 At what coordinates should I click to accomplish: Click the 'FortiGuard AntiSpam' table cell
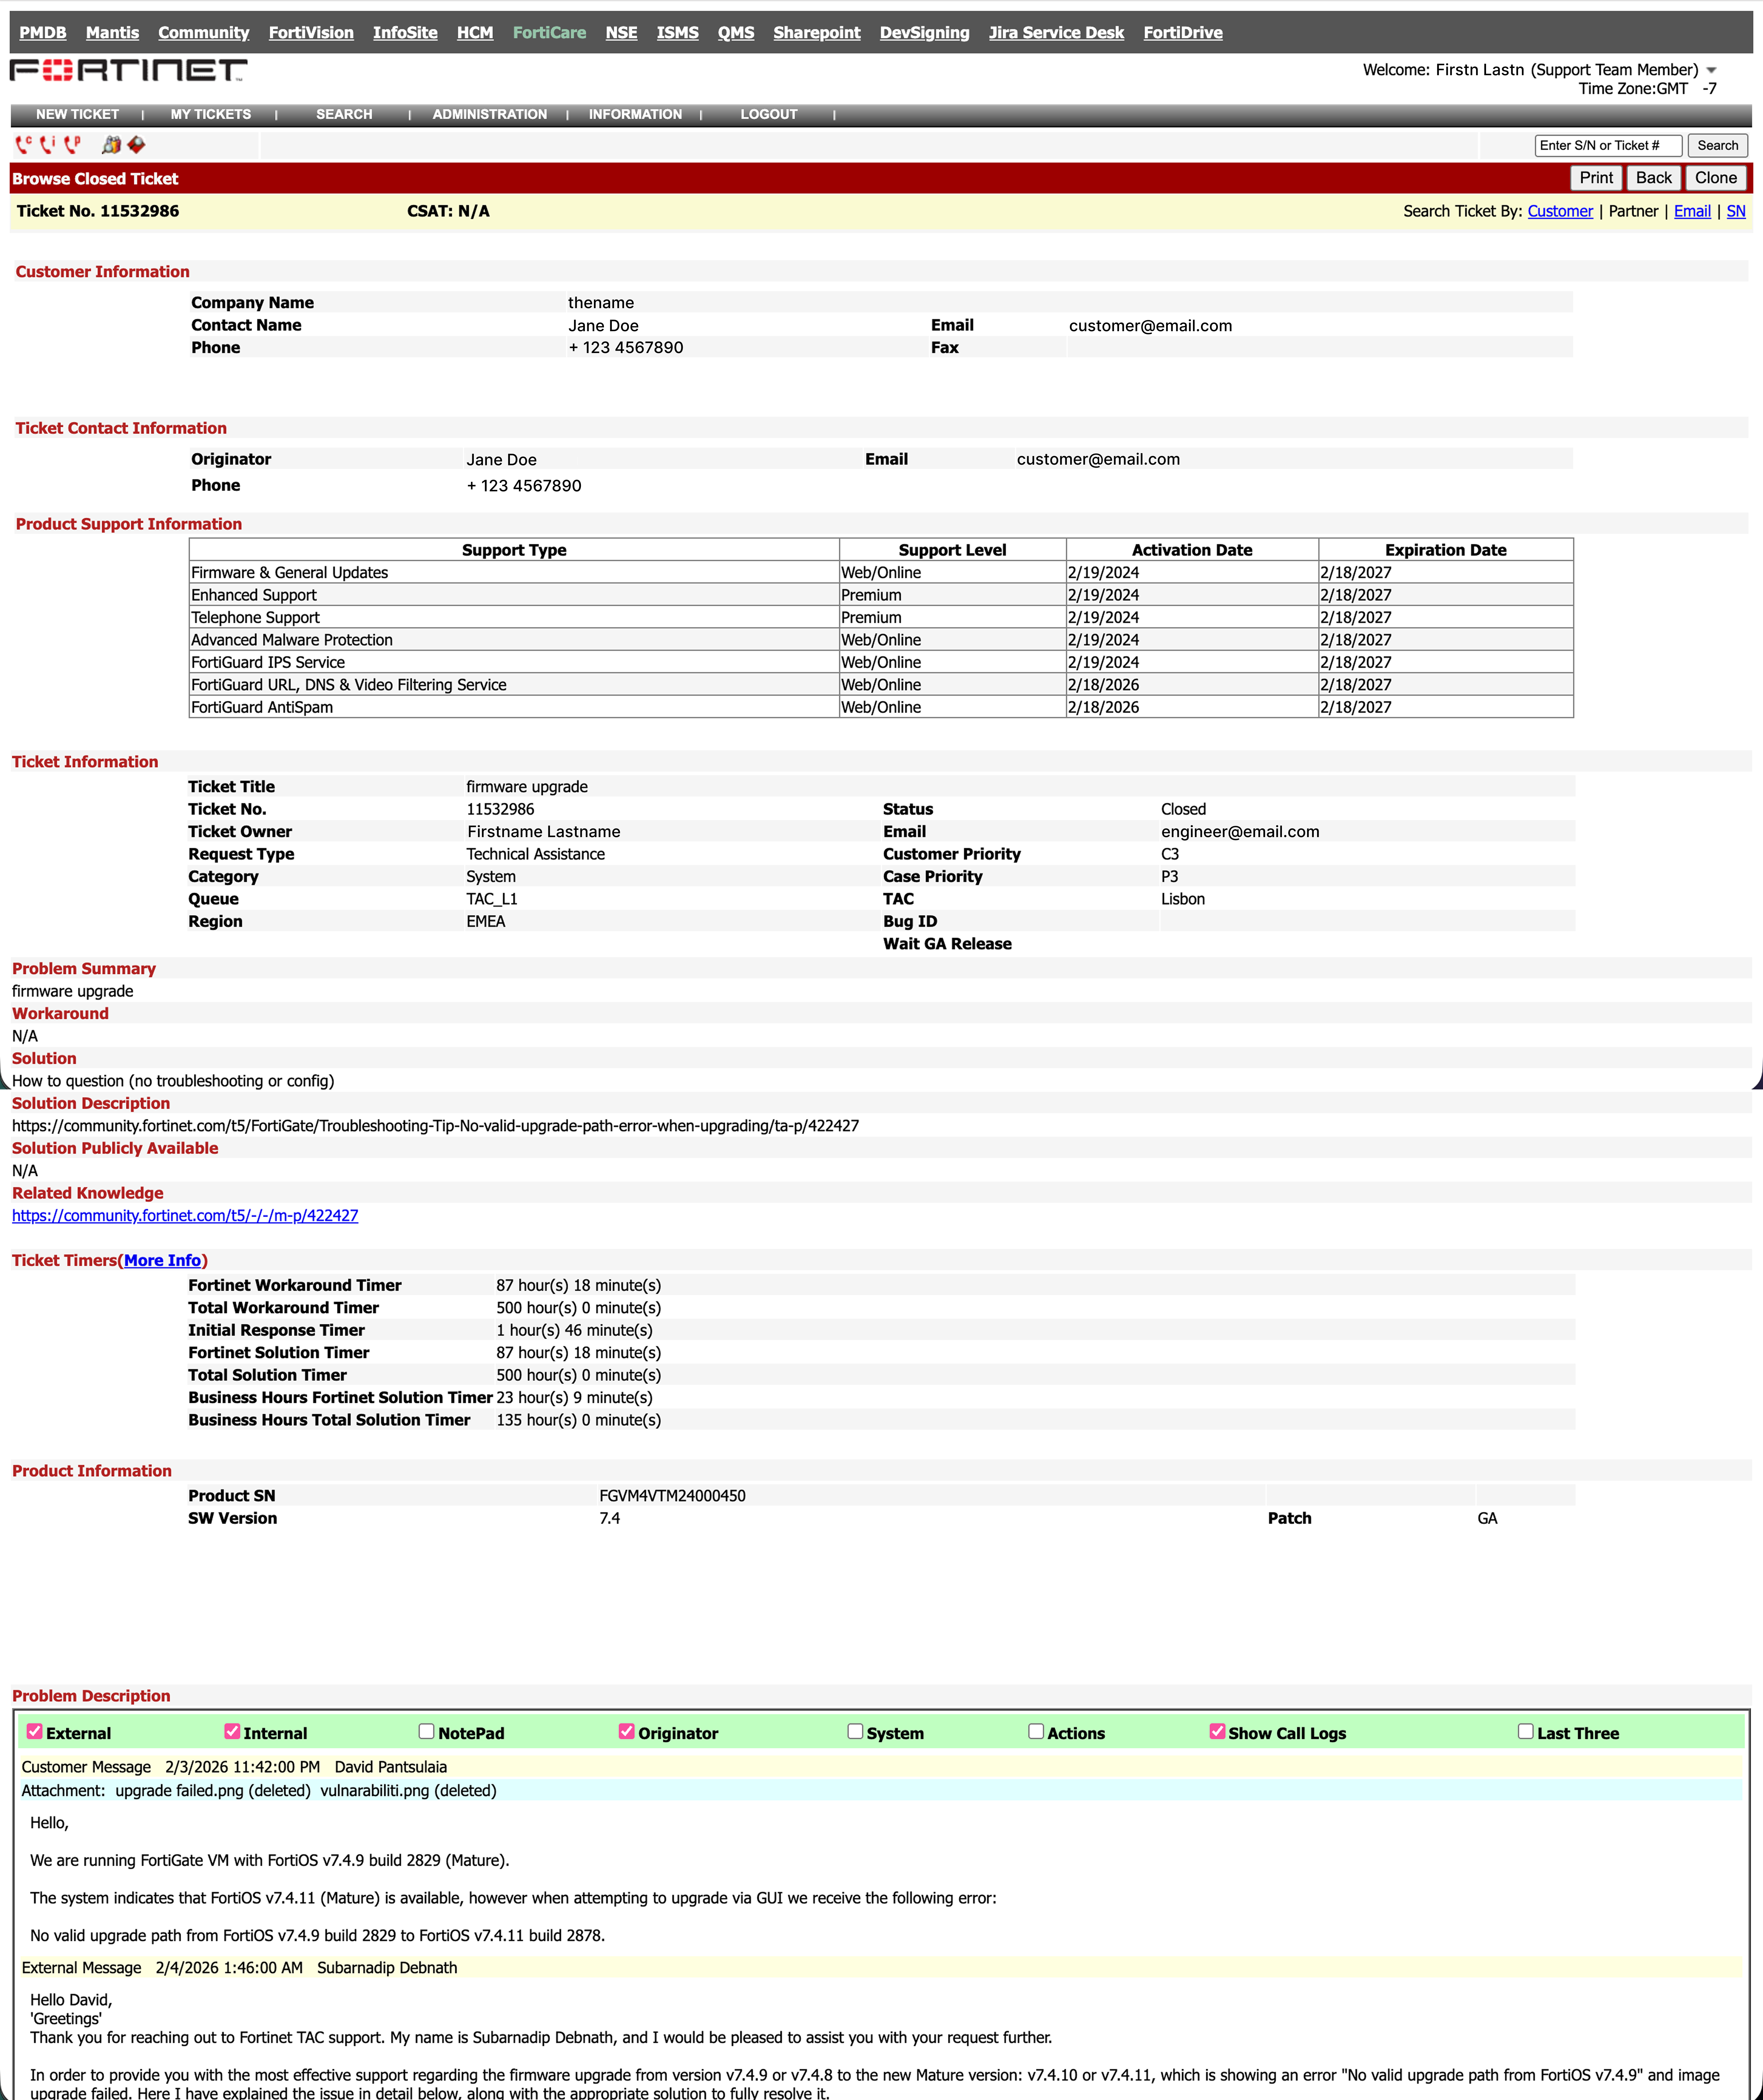(514, 707)
